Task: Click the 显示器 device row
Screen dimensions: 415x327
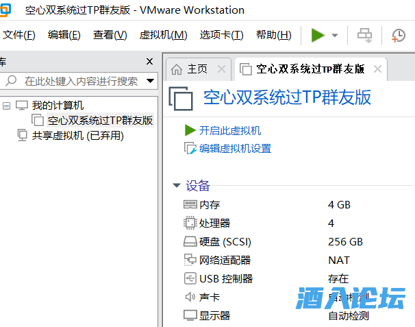Action: click(x=276, y=316)
